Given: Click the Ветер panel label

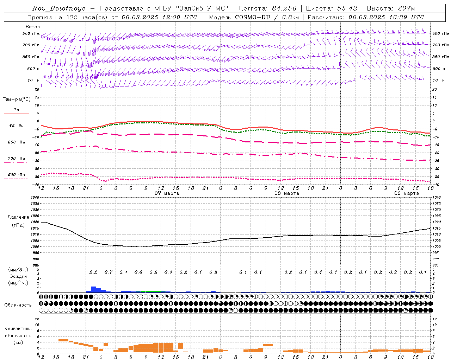Looking at the screenshot, I should coord(33,27).
